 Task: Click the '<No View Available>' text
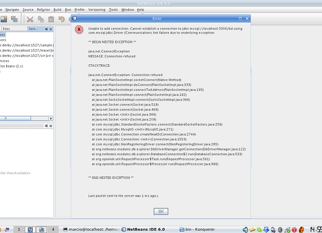(x=15, y=173)
